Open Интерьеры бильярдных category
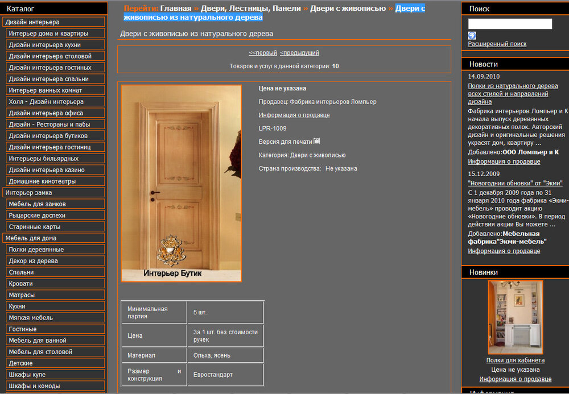 click(55, 158)
